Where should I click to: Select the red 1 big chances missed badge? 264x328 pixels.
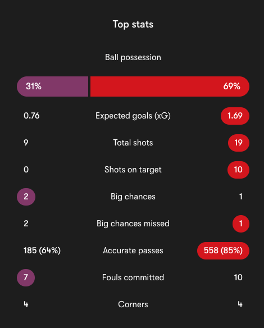241,224
